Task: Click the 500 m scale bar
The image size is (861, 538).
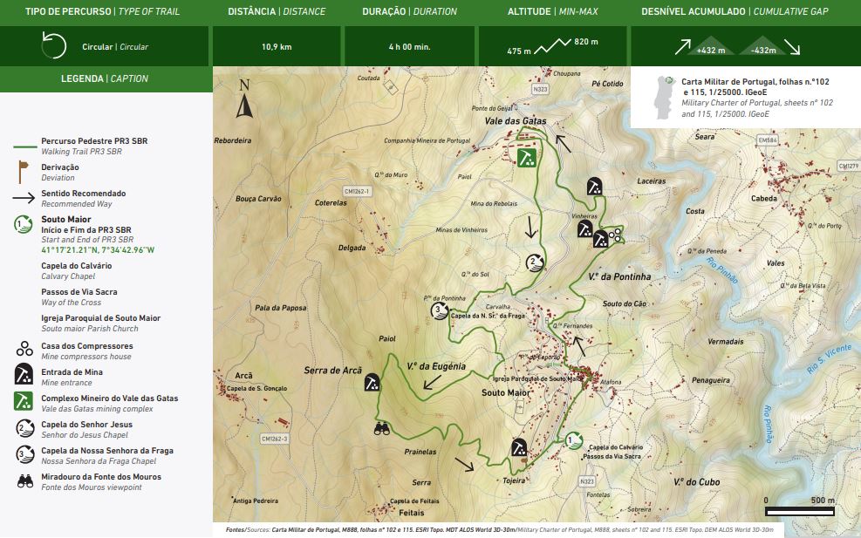Action: pyautogui.click(x=799, y=510)
